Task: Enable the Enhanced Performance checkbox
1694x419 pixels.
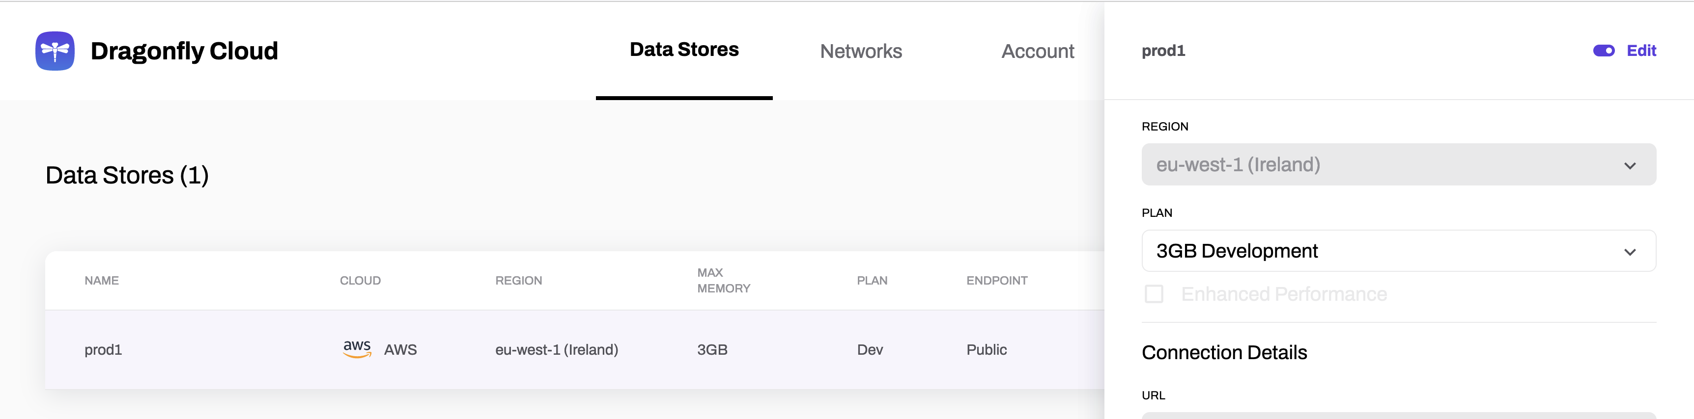Action: pyautogui.click(x=1154, y=293)
